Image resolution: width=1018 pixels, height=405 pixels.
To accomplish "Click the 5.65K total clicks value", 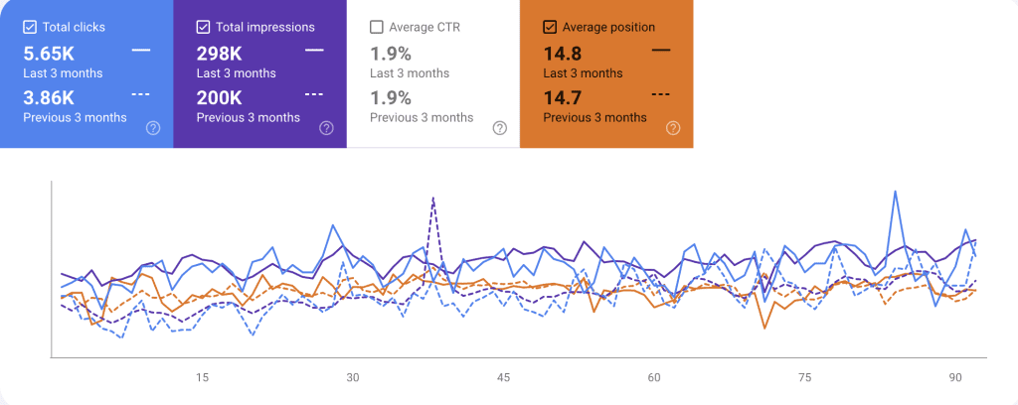I will [49, 55].
